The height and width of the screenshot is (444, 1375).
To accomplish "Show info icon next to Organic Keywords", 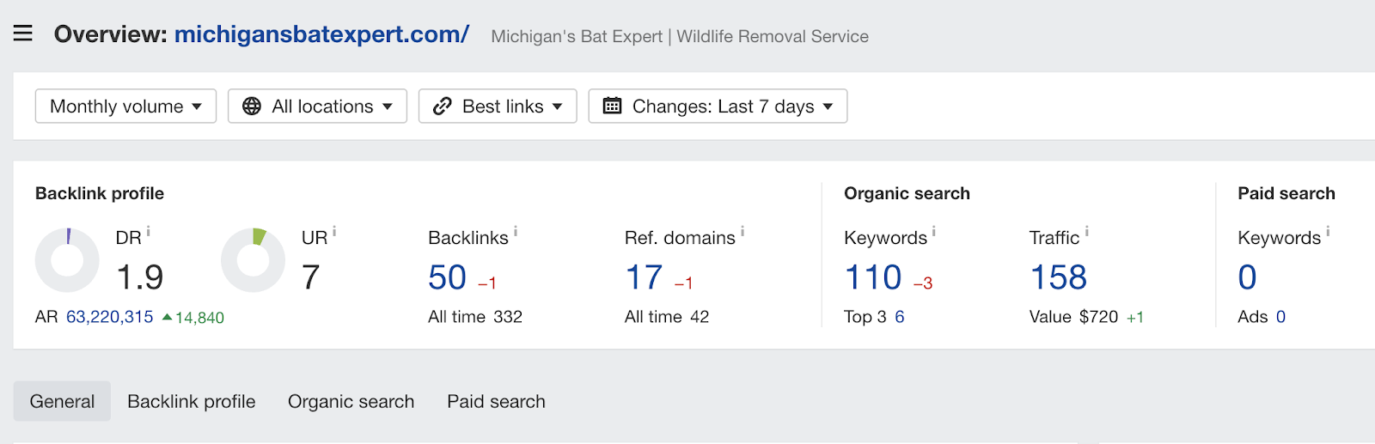I will [x=934, y=231].
